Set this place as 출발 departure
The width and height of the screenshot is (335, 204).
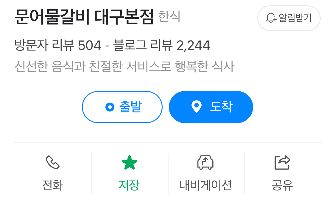[x=122, y=107]
